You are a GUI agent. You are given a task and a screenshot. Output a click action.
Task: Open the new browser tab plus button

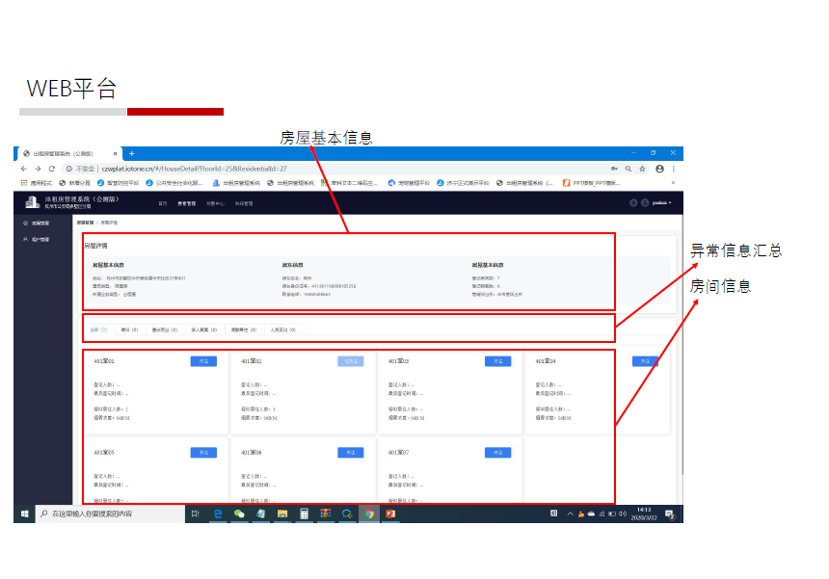pyautogui.click(x=132, y=154)
